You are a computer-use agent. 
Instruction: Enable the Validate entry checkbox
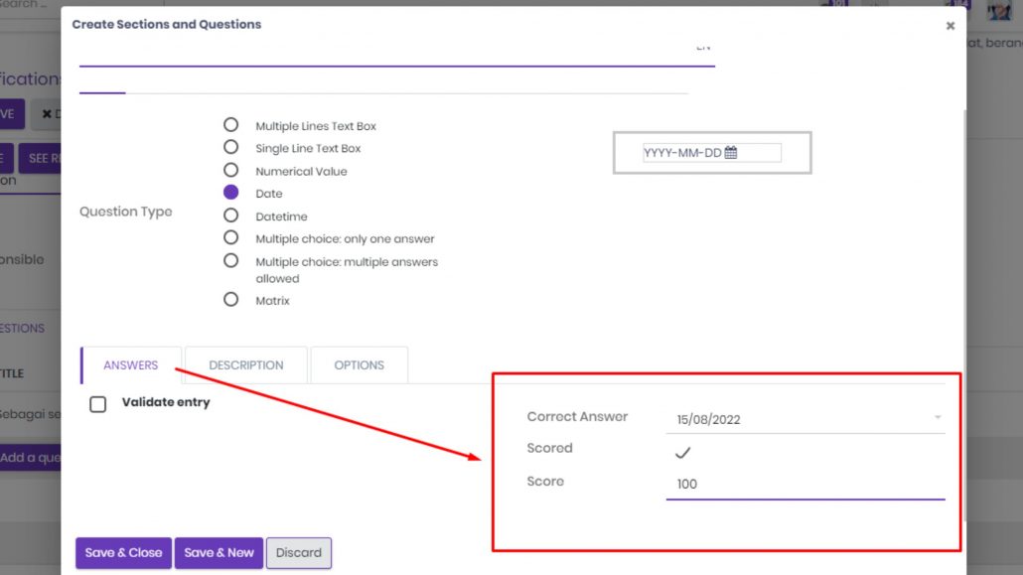pyautogui.click(x=98, y=404)
